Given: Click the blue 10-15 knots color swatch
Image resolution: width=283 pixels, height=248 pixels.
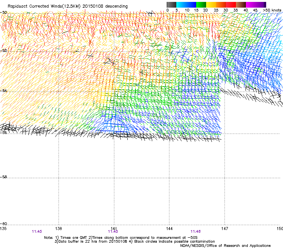Looking at the screenshot, I should tap(191, 5).
